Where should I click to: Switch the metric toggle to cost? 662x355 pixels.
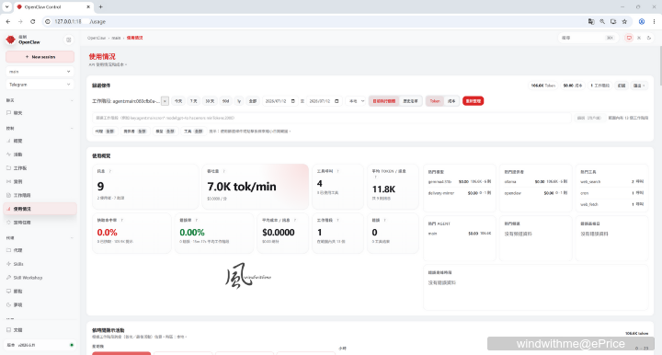tap(451, 101)
